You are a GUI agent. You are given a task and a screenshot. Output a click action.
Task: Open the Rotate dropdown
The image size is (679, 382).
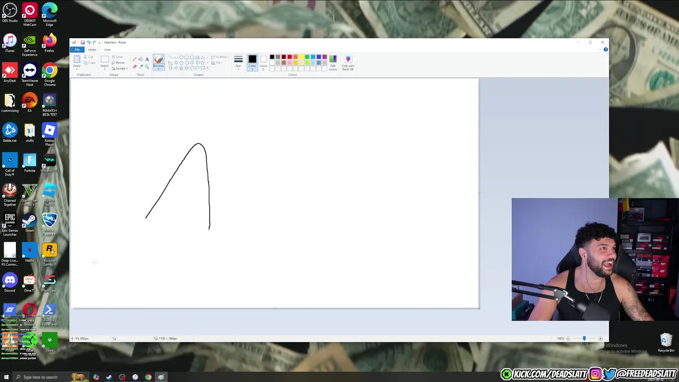pos(120,68)
